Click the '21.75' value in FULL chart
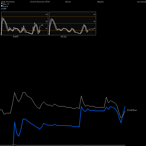 coord(91,29)
